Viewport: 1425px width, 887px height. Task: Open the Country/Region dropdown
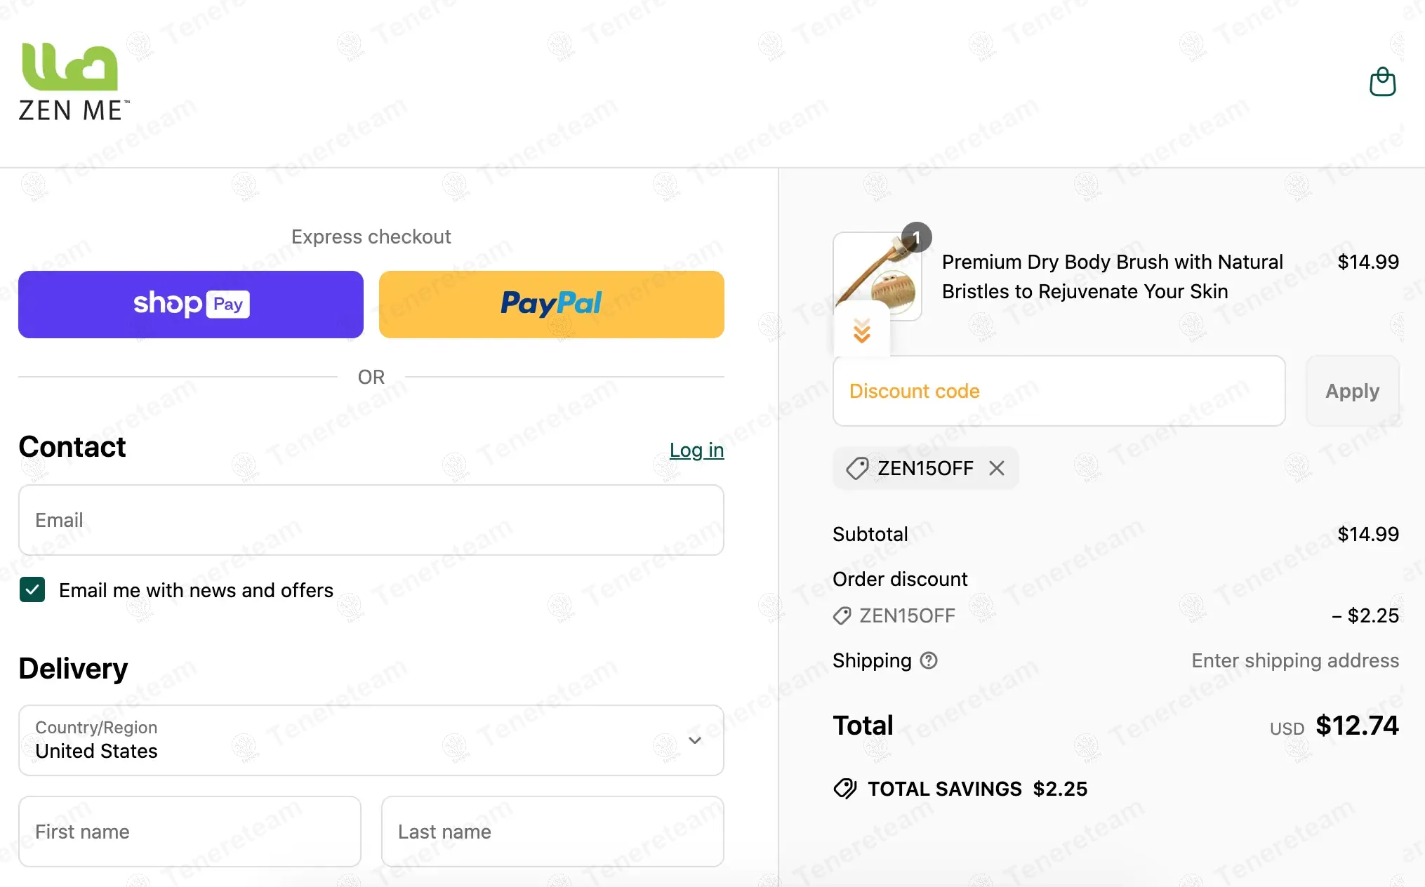[371, 740]
